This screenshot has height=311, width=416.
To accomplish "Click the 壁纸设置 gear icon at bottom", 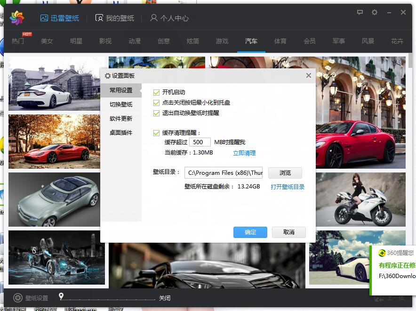I will (x=17, y=298).
